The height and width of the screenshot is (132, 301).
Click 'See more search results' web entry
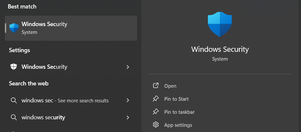tap(83, 101)
